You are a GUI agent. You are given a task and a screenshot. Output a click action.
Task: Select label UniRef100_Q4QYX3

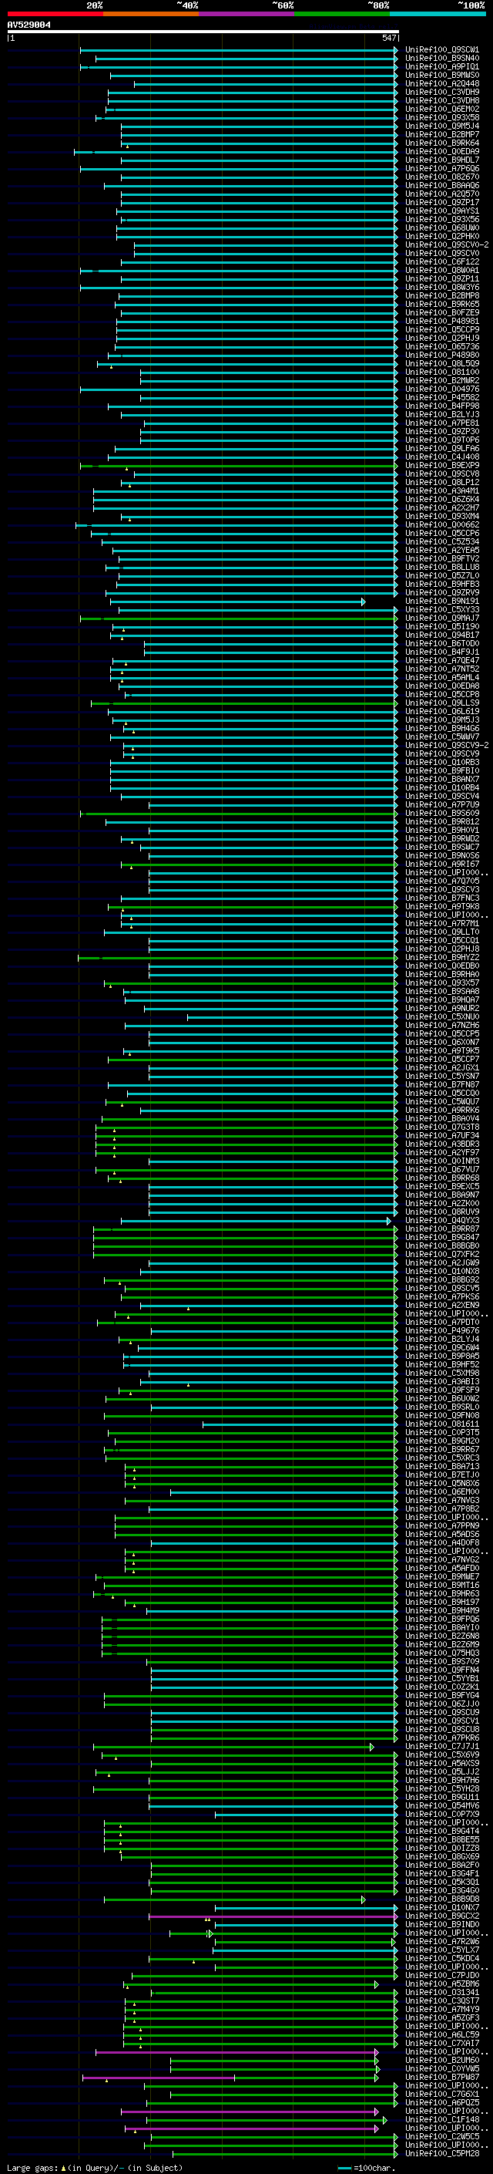point(441,1220)
